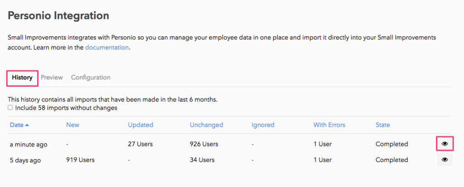Go to the Configuration tab

click(91, 78)
